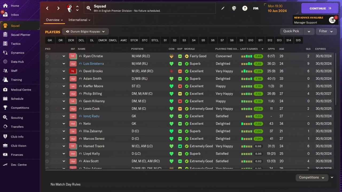Open the Inbox icon with notifications

point(5,15)
